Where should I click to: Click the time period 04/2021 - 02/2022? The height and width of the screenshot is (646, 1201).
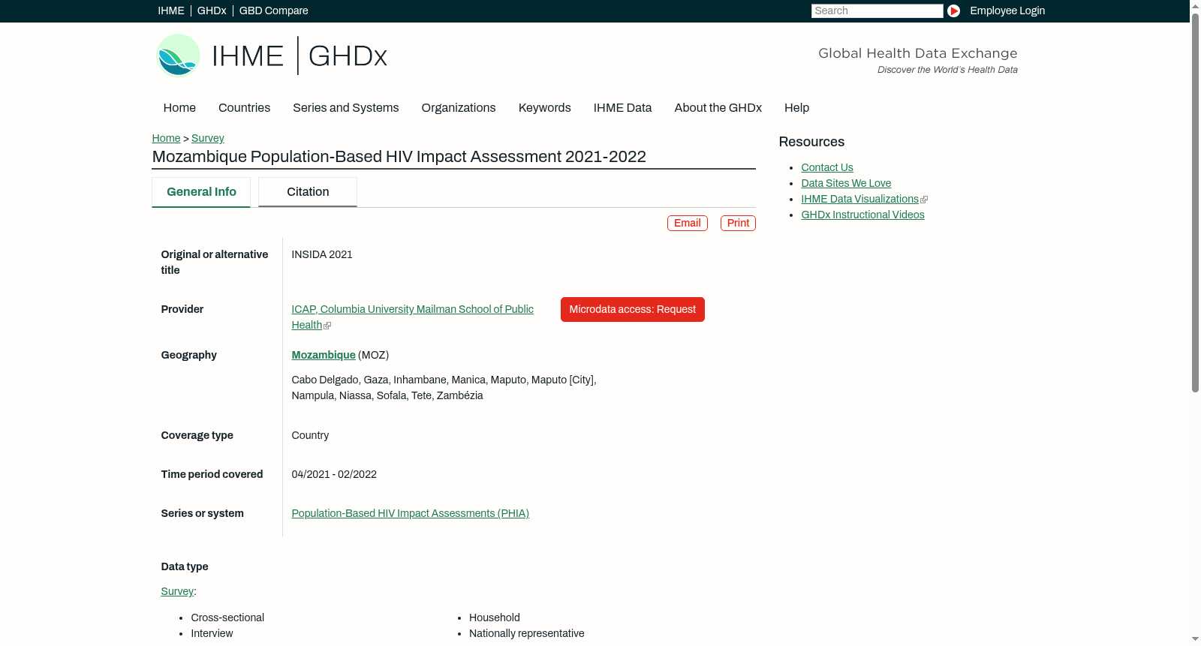pos(334,474)
